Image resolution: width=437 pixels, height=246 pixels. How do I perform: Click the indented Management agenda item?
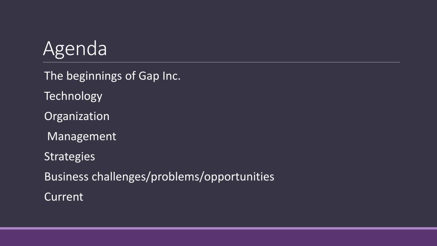[x=82, y=136]
